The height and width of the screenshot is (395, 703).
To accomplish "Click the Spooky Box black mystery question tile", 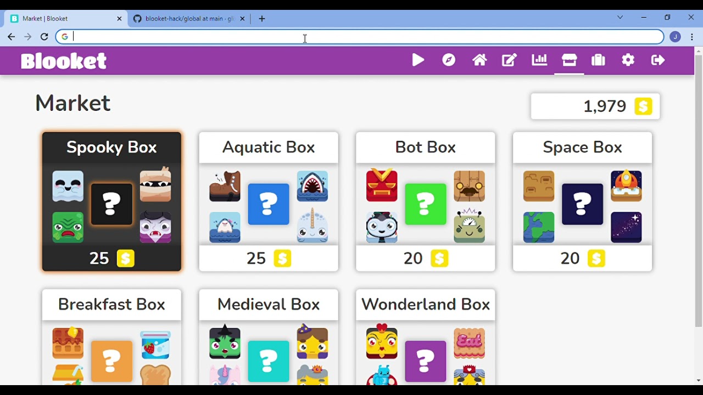I will 111,204.
